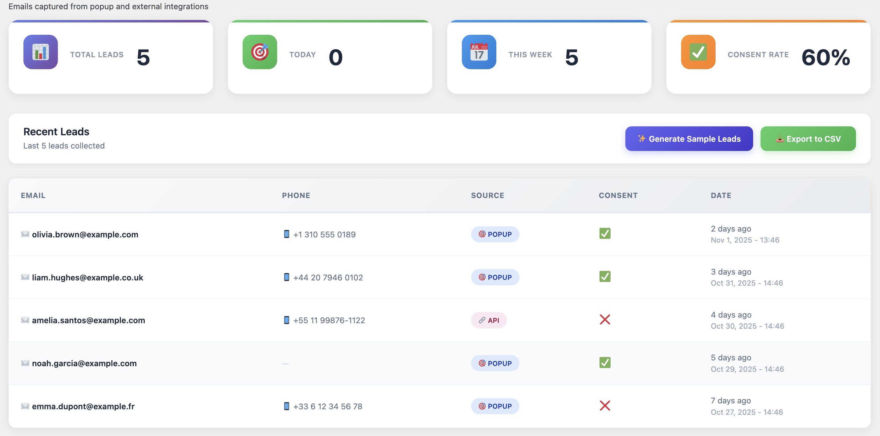Click envelope icon beside noah.garcia@example.com
This screenshot has width=880, height=436.
pyautogui.click(x=25, y=363)
